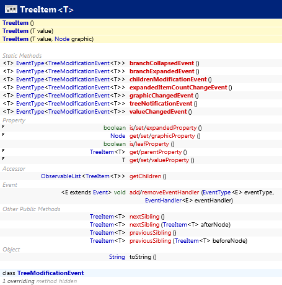Open the childrenModificationEvent method
The width and height of the screenshot is (282, 285).
(x=168, y=79)
